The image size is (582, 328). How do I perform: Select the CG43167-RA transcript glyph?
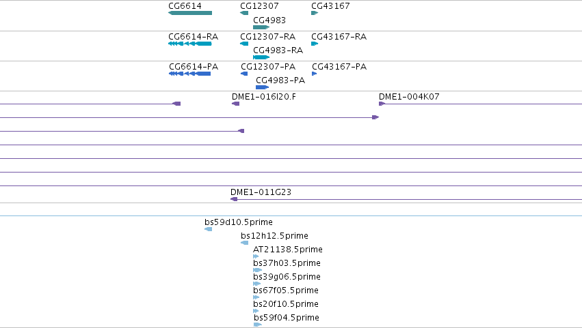coord(315,44)
